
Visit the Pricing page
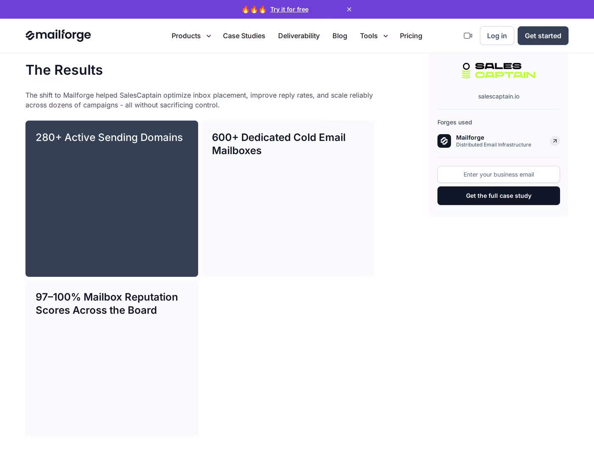[x=411, y=36]
